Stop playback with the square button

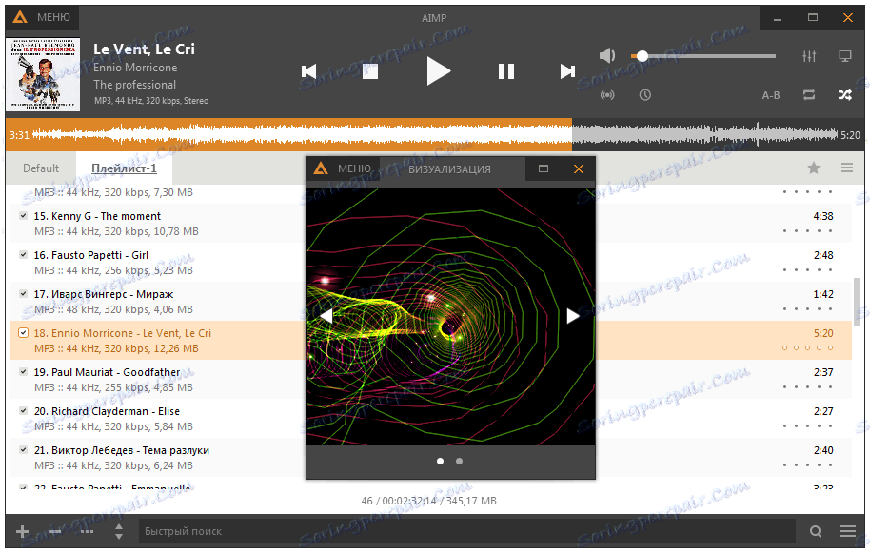370,71
